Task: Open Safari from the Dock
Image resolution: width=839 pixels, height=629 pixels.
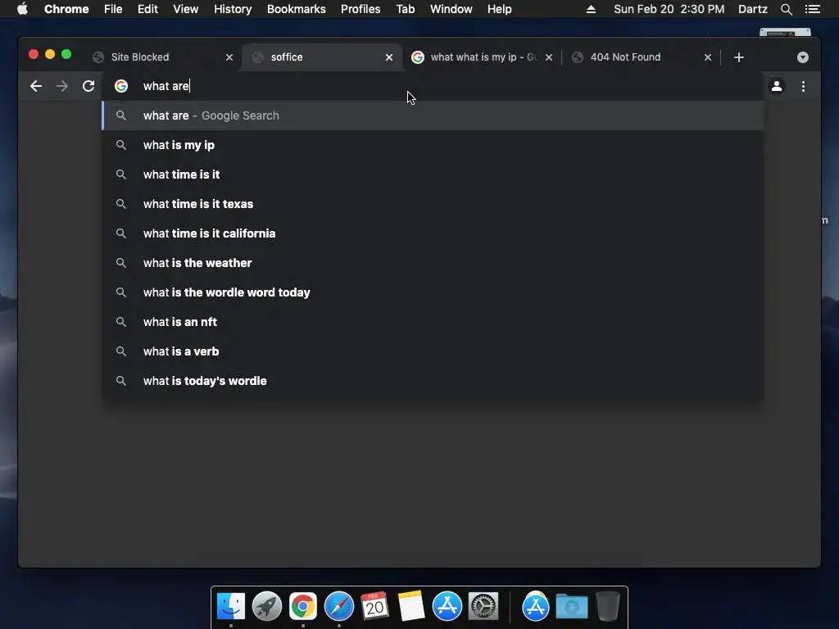Action: point(338,607)
